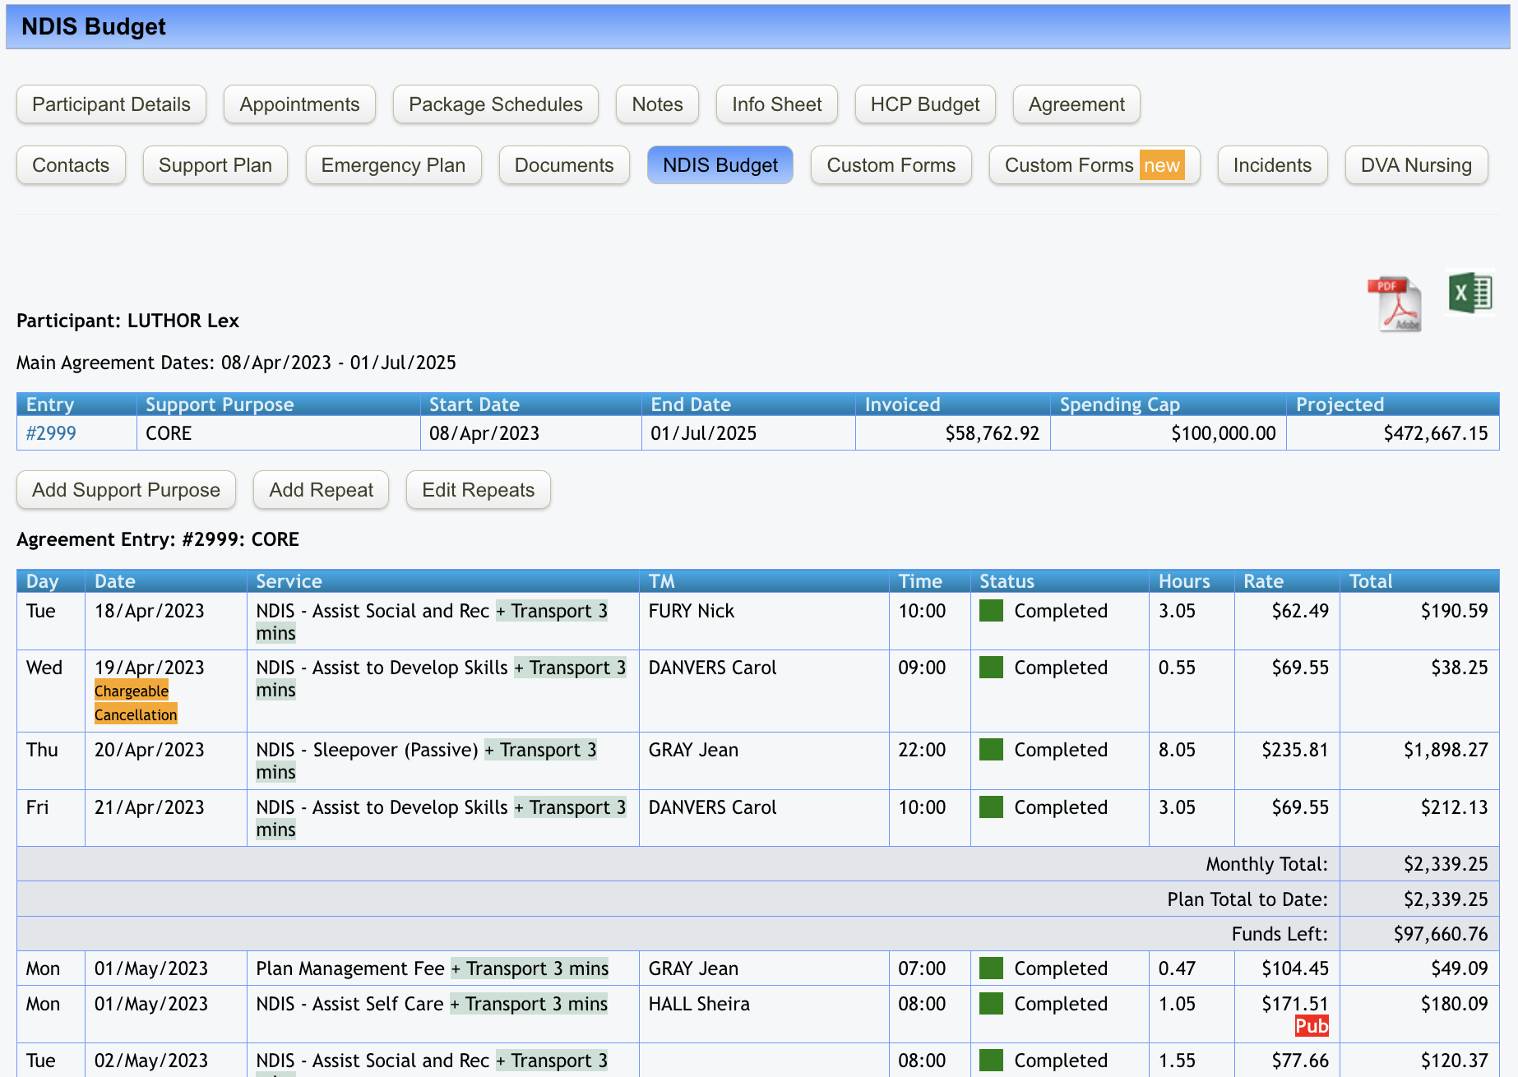Click Add Support Purpose button
This screenshot has width=1518, height=1077.
point(126,490)
